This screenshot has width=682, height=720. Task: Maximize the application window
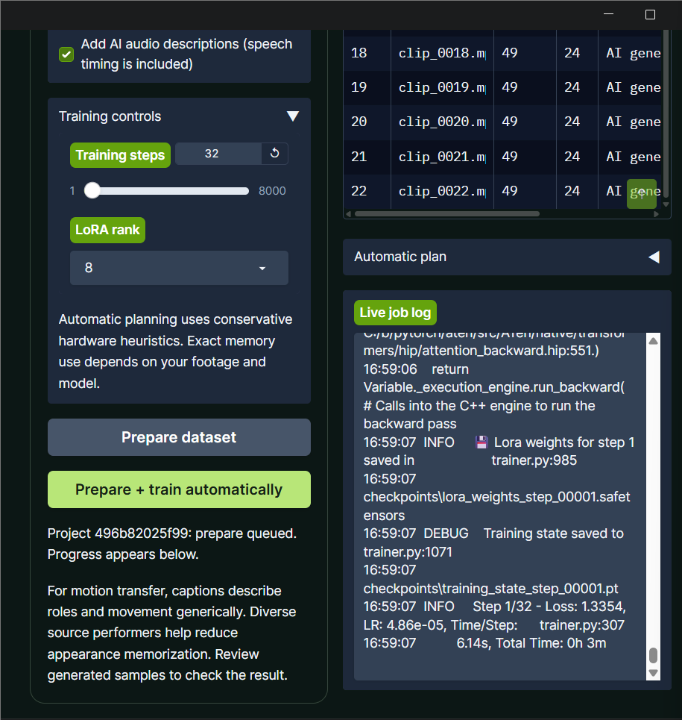point(651,14)
